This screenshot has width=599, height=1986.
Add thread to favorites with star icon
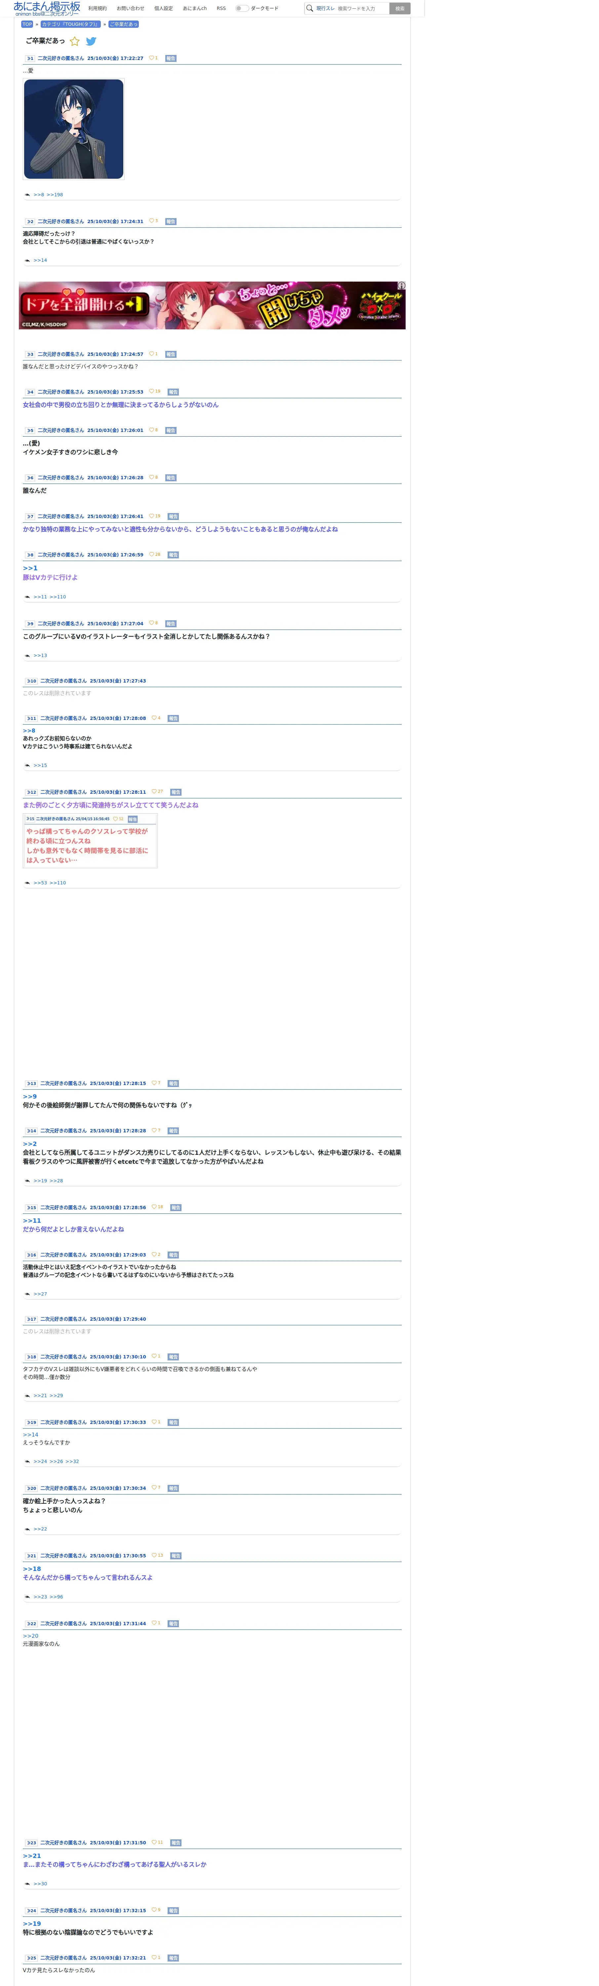[75, 42]
